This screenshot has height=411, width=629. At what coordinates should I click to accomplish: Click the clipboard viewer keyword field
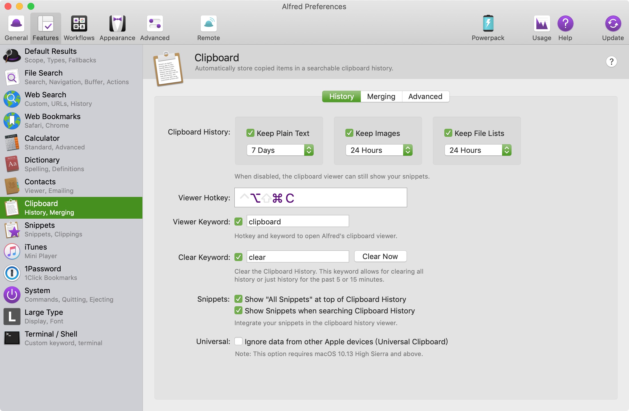298,221
